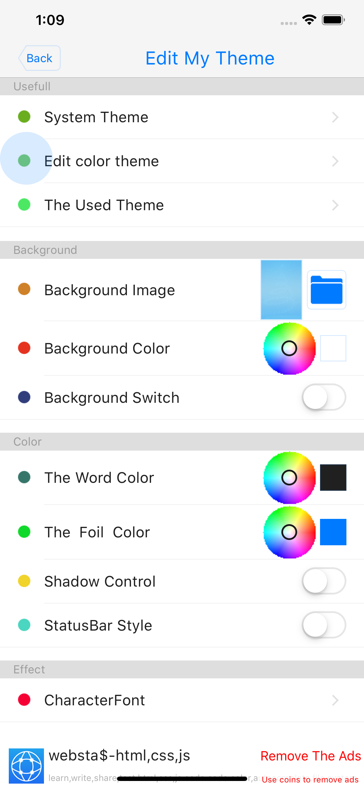Image resolution: width=364 pixels, height=788 pixels.
Task: Toggle the StatusBar Style switch
Action: (324, 625)
